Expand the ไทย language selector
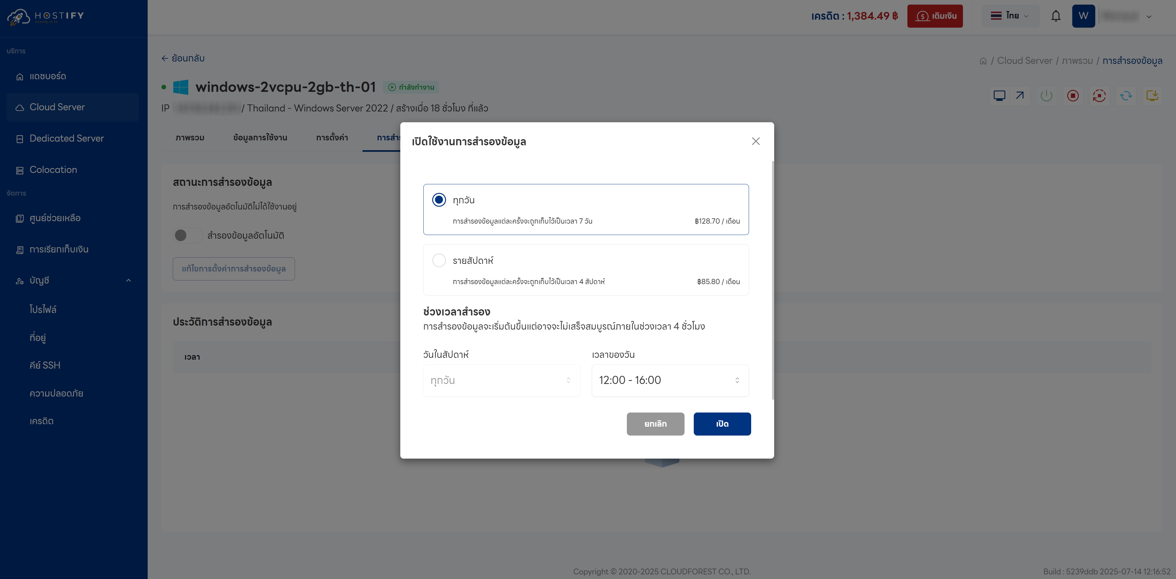Image resolution: width=1176 pixels, height=579 pixels. 1010,16
